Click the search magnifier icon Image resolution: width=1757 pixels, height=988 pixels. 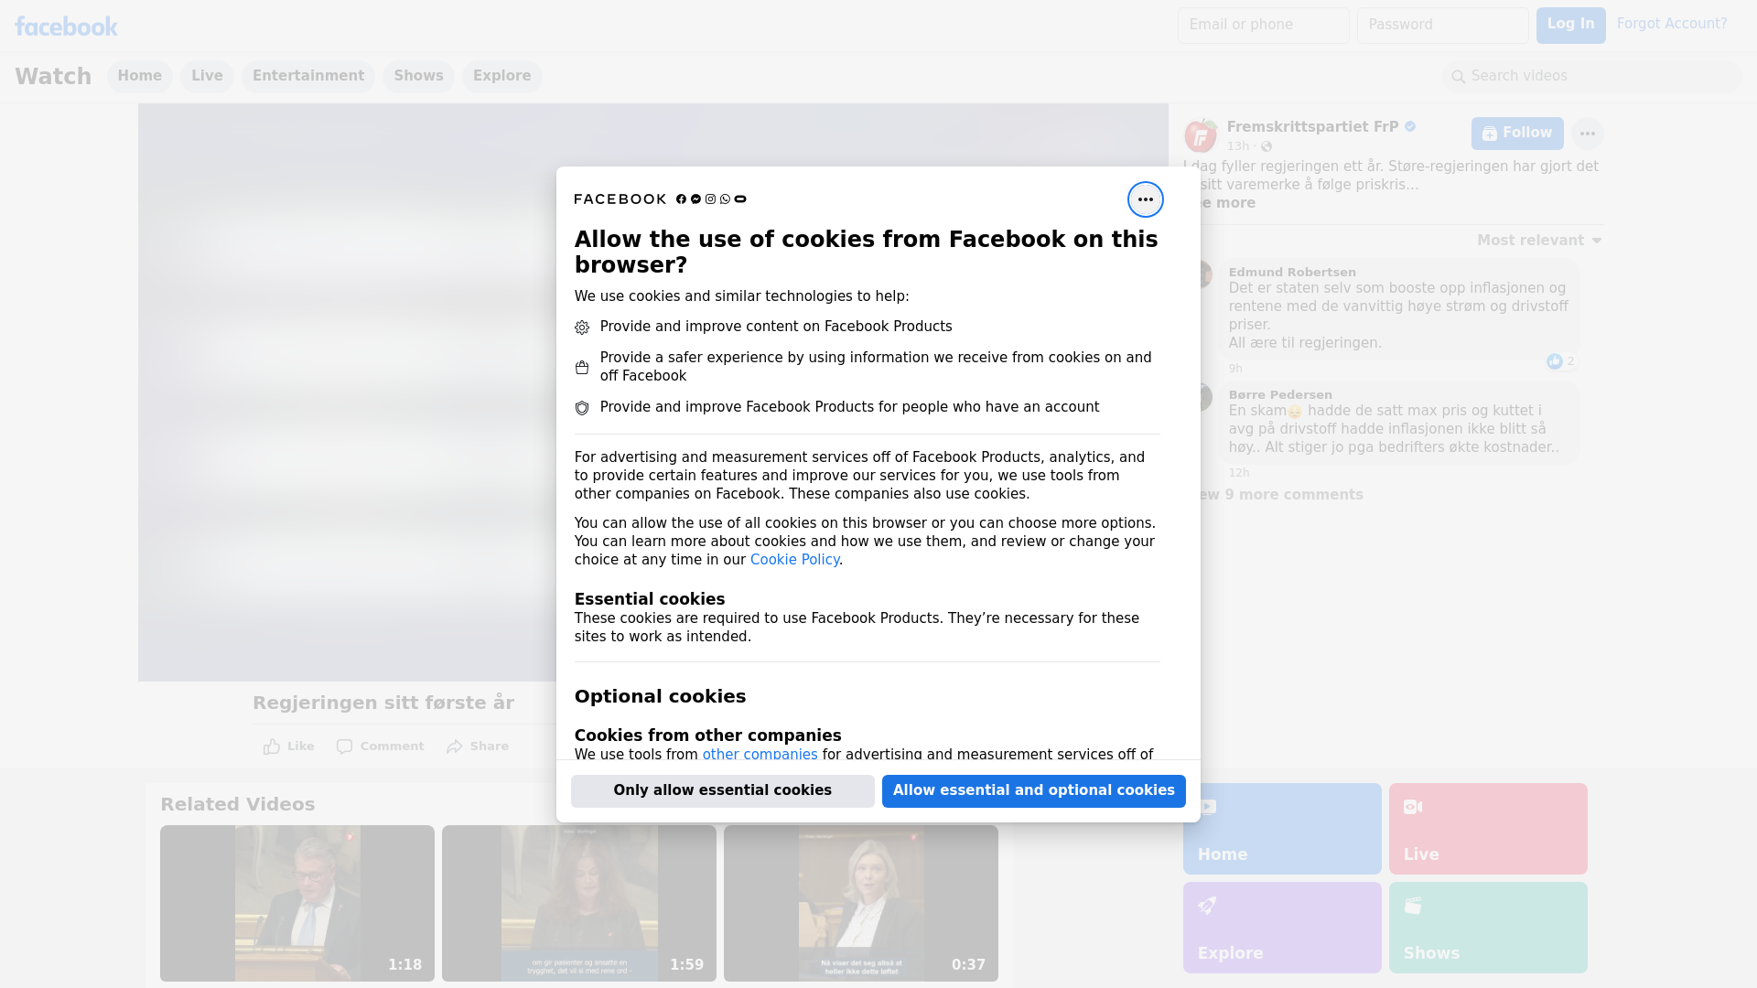coord(1458,77)
